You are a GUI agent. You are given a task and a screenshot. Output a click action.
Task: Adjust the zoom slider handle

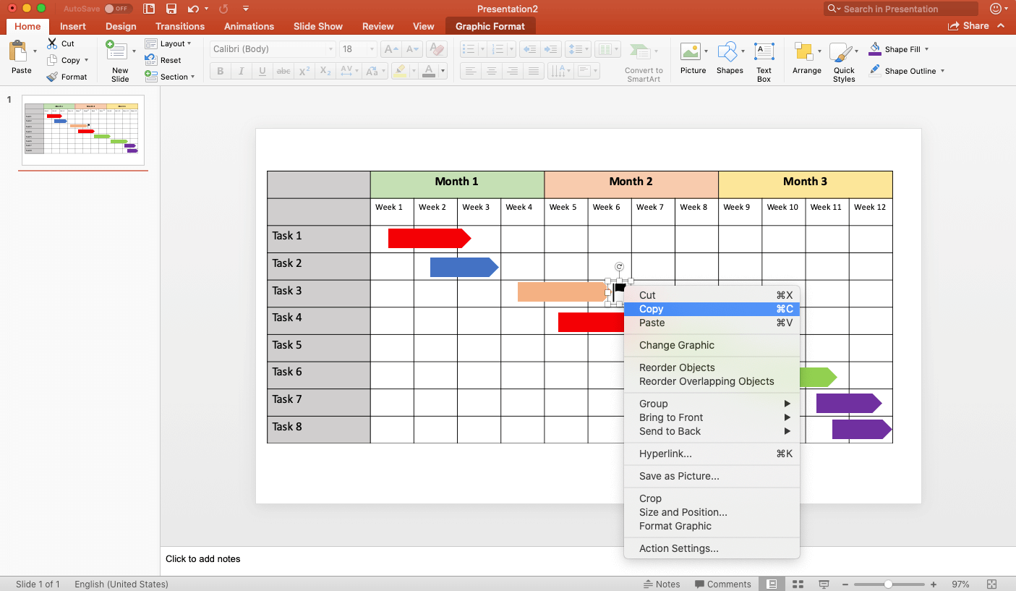point(888,584)
